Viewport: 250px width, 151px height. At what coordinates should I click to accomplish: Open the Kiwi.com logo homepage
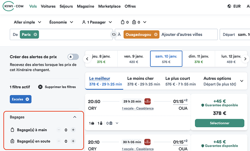tap(13, 6)
